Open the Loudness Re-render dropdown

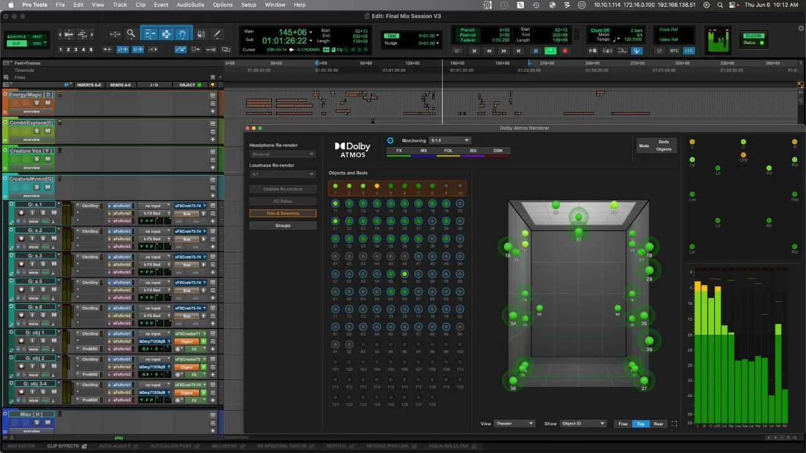point(282,174)
